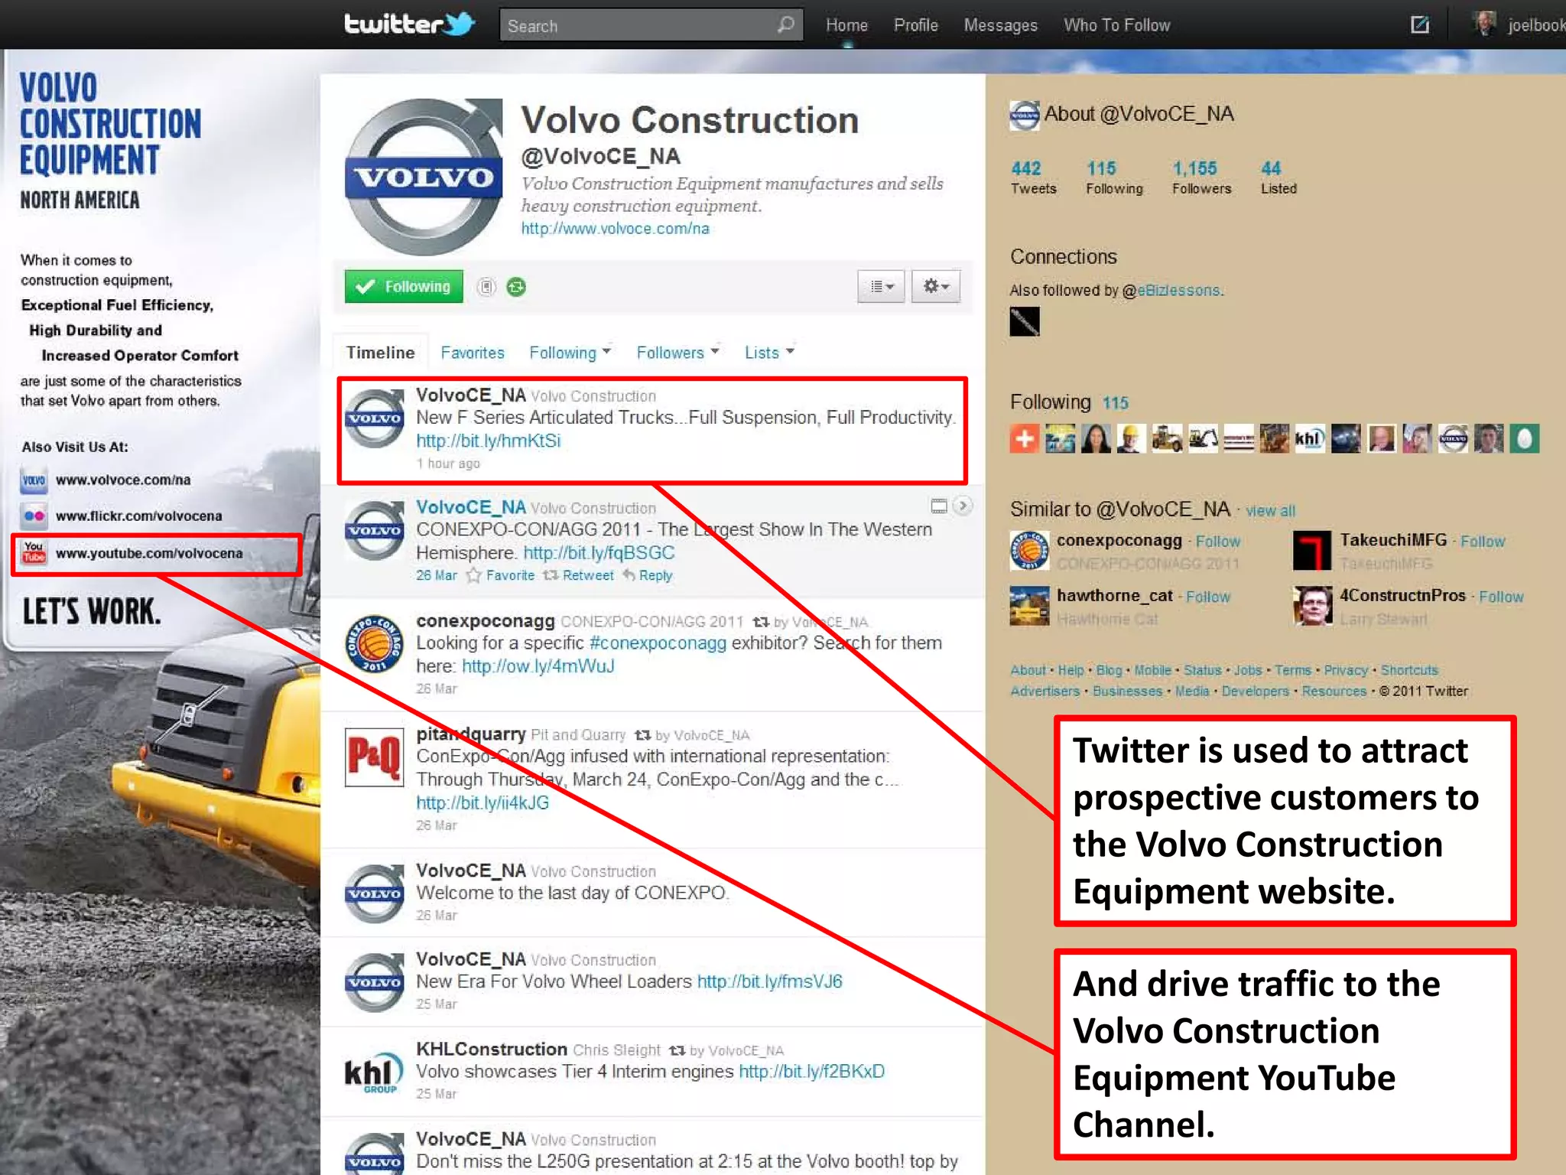Screen dimensions: 1566x1175
Task: Click the conexpoconagg avatar in timeline
Action: pyautogui.click(x=374, y=644)
